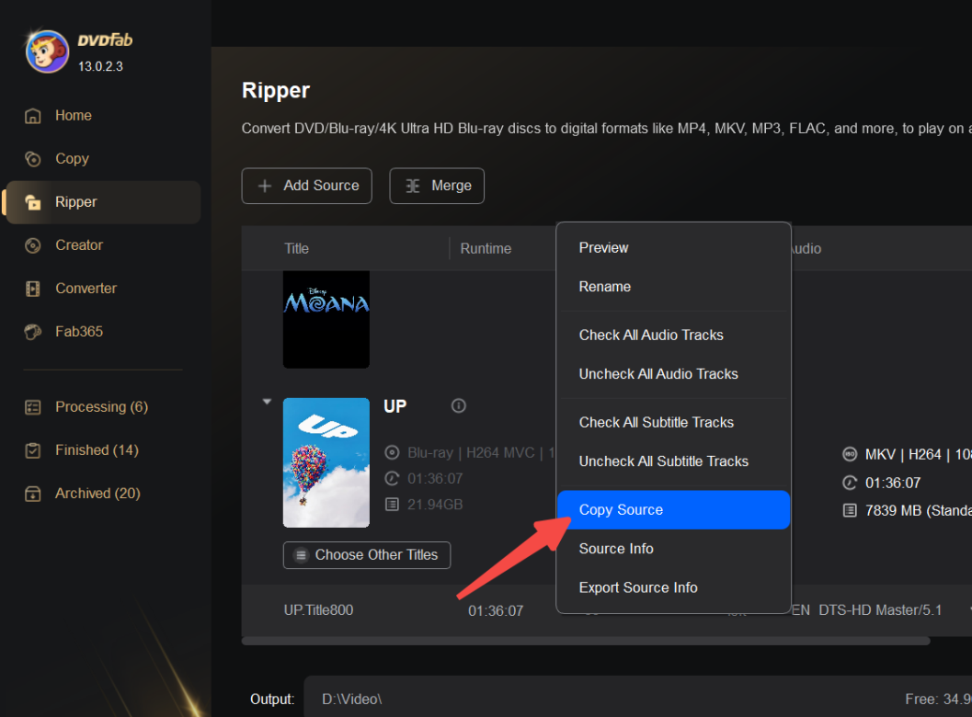Screen dimensions: 972x717
Task: Click the Add Source button
Action: [307, 186]
